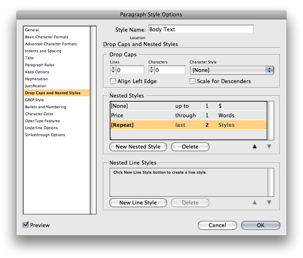Go to Bullets and Numbering settings
Screen dimensions: 303x258
(x=45, y=107)
